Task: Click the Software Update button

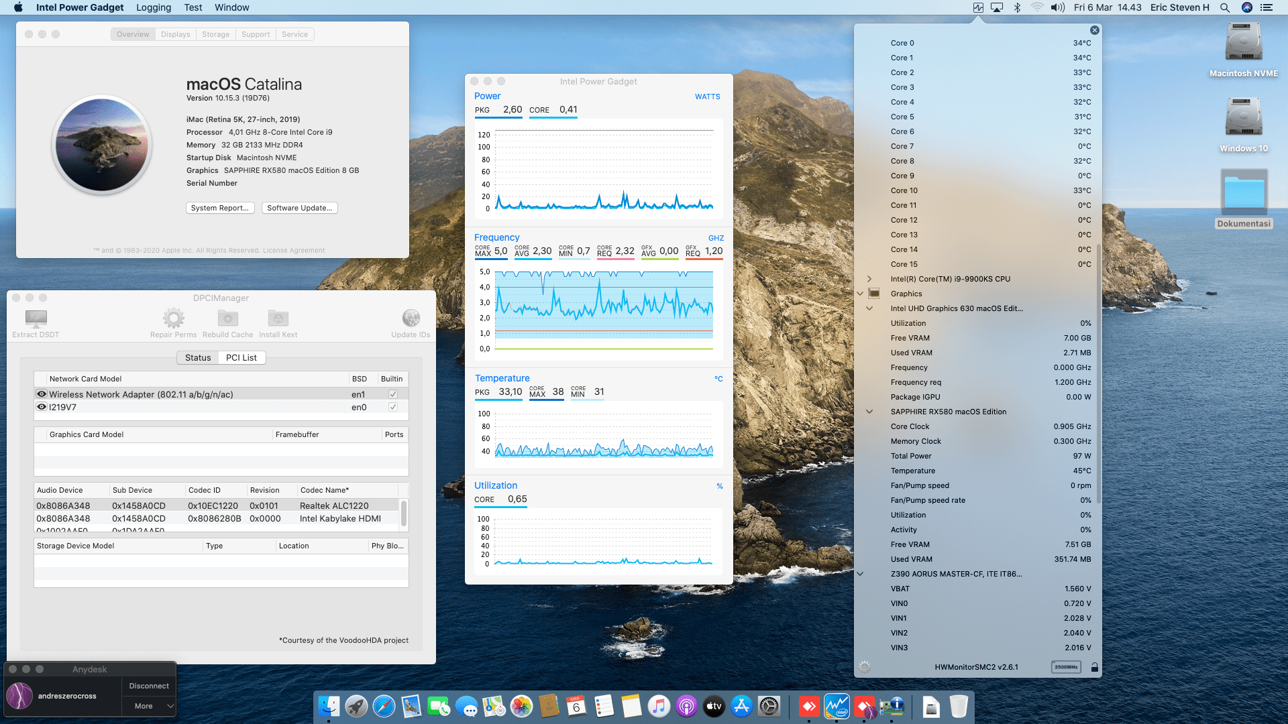Action: (x=299, y=208)
